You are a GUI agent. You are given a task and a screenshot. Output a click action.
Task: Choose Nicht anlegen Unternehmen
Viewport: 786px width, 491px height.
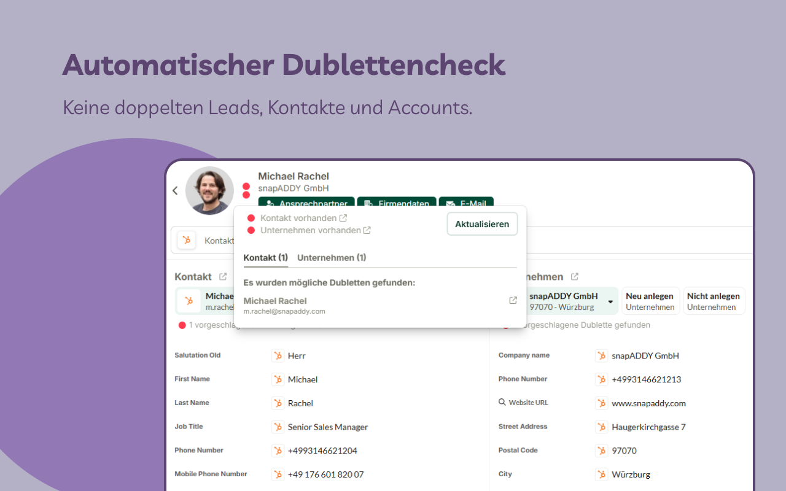coord(713,301)
